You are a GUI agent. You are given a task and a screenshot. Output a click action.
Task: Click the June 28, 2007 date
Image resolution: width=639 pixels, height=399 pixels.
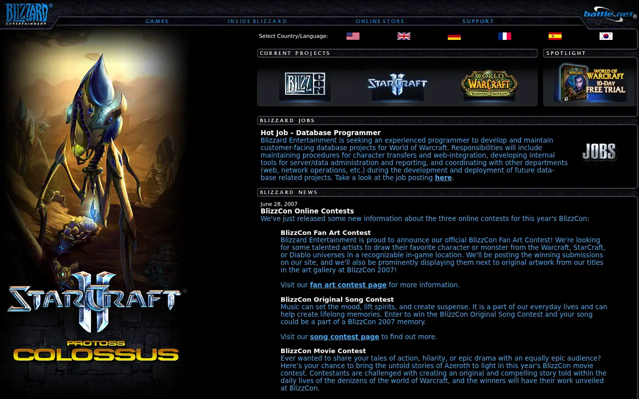coord(279,204)
